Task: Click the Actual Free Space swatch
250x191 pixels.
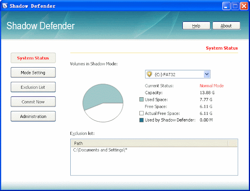Action: click(x=141, y=113)
